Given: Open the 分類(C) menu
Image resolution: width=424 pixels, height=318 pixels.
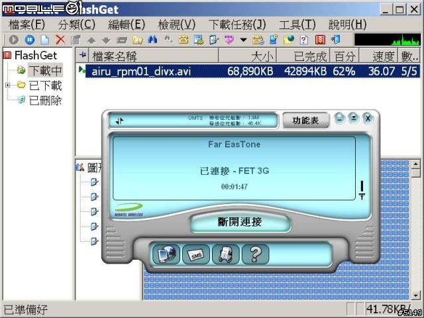Looking at the screenshot, I should click(x=77, y=25).
